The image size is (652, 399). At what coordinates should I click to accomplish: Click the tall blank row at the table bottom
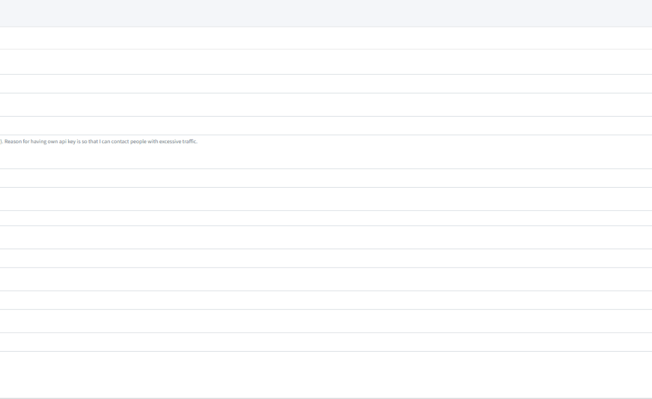click(x=326, y=375)
